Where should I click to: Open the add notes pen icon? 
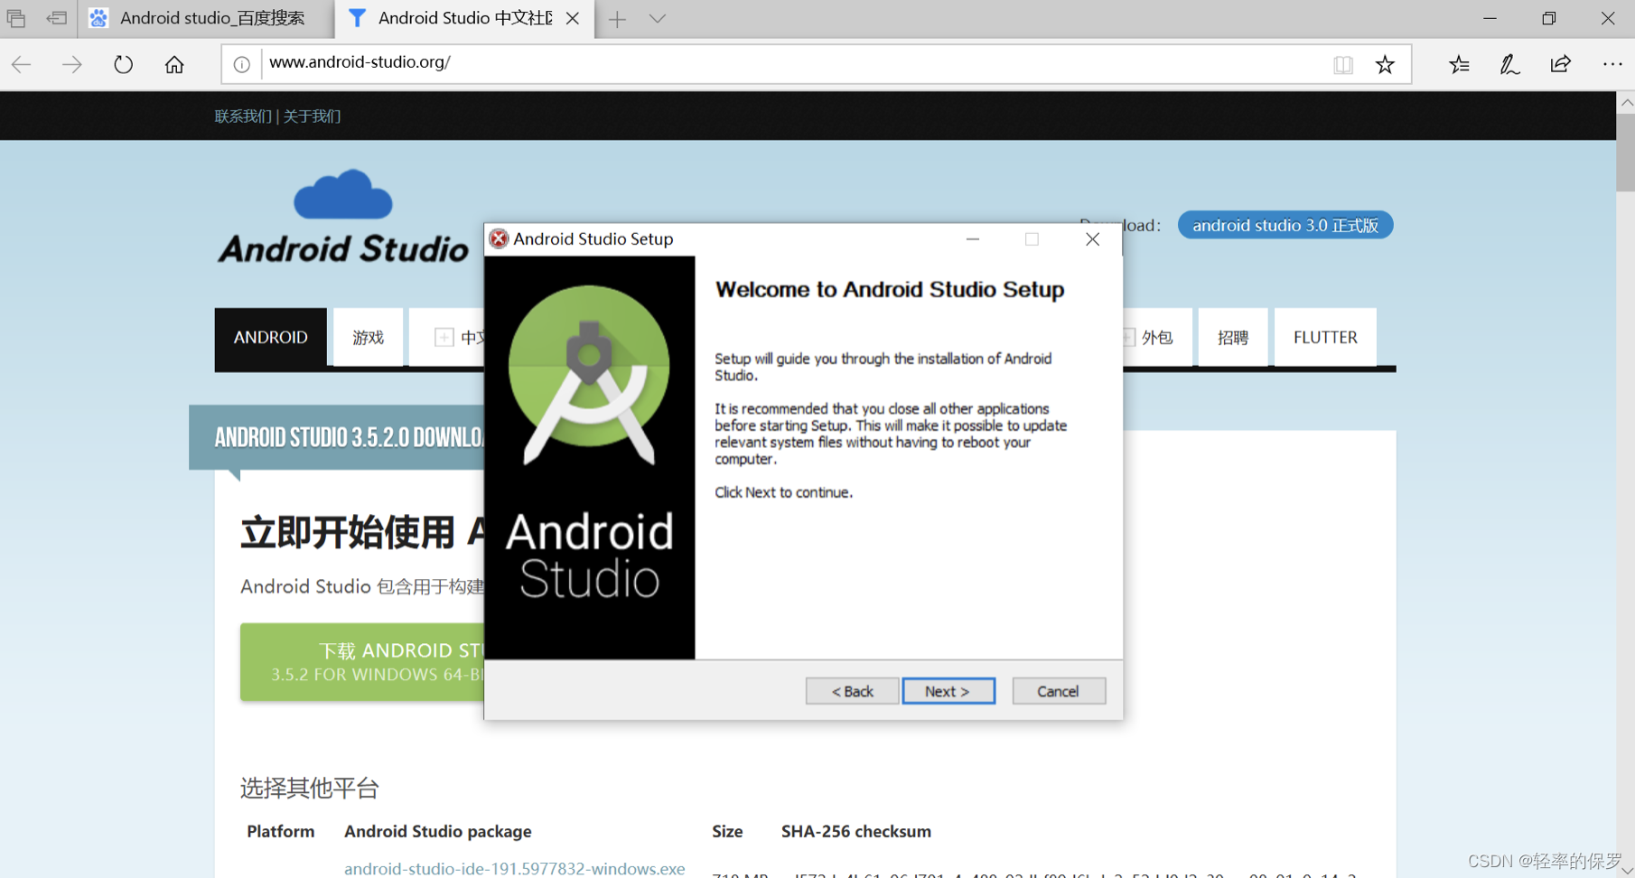pos(1509,64)
